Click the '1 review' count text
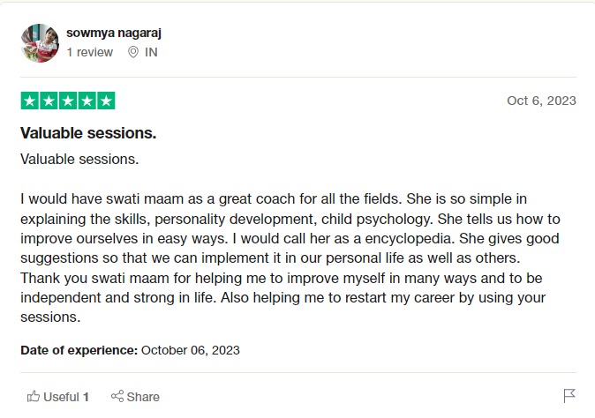The image size is (595, 418). pos(90,52)
